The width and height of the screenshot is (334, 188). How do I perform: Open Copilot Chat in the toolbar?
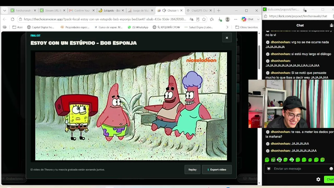pyautogui.click(x=247, y=19)
